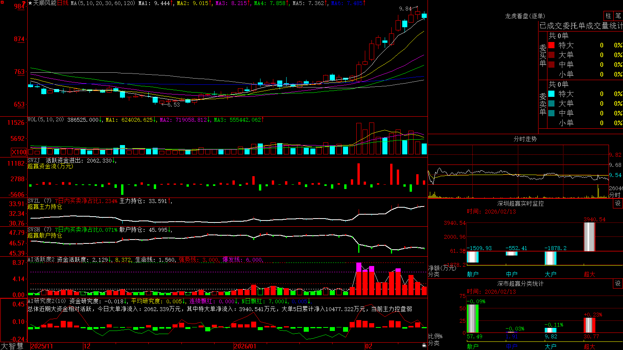Screen dimensions: 623x350
Task: Click the 大户 9.82 bar in 分类统计
Action: coord(551,331)
